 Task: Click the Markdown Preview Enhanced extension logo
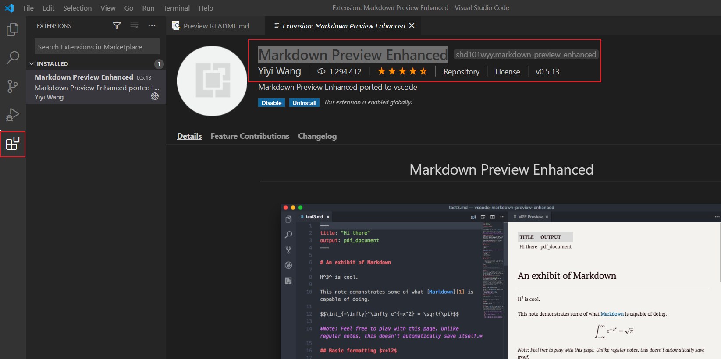(x=212, y=81)
